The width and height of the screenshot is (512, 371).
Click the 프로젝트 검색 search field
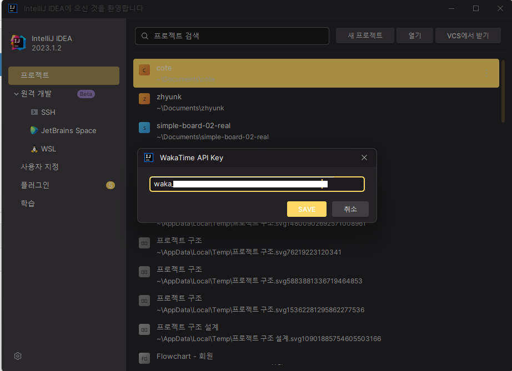[232, 36]
